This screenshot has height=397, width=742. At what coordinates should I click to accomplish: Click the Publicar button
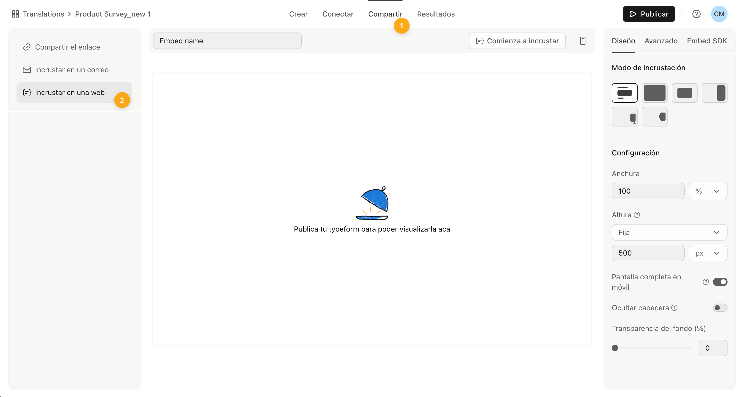point(649,14)
